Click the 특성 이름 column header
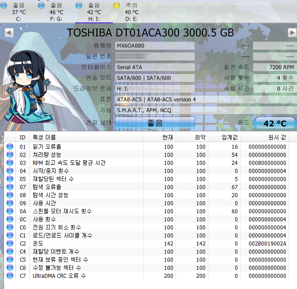Image resolution: width=297 pixels, height=289 pixels. (x=86, y=137)
